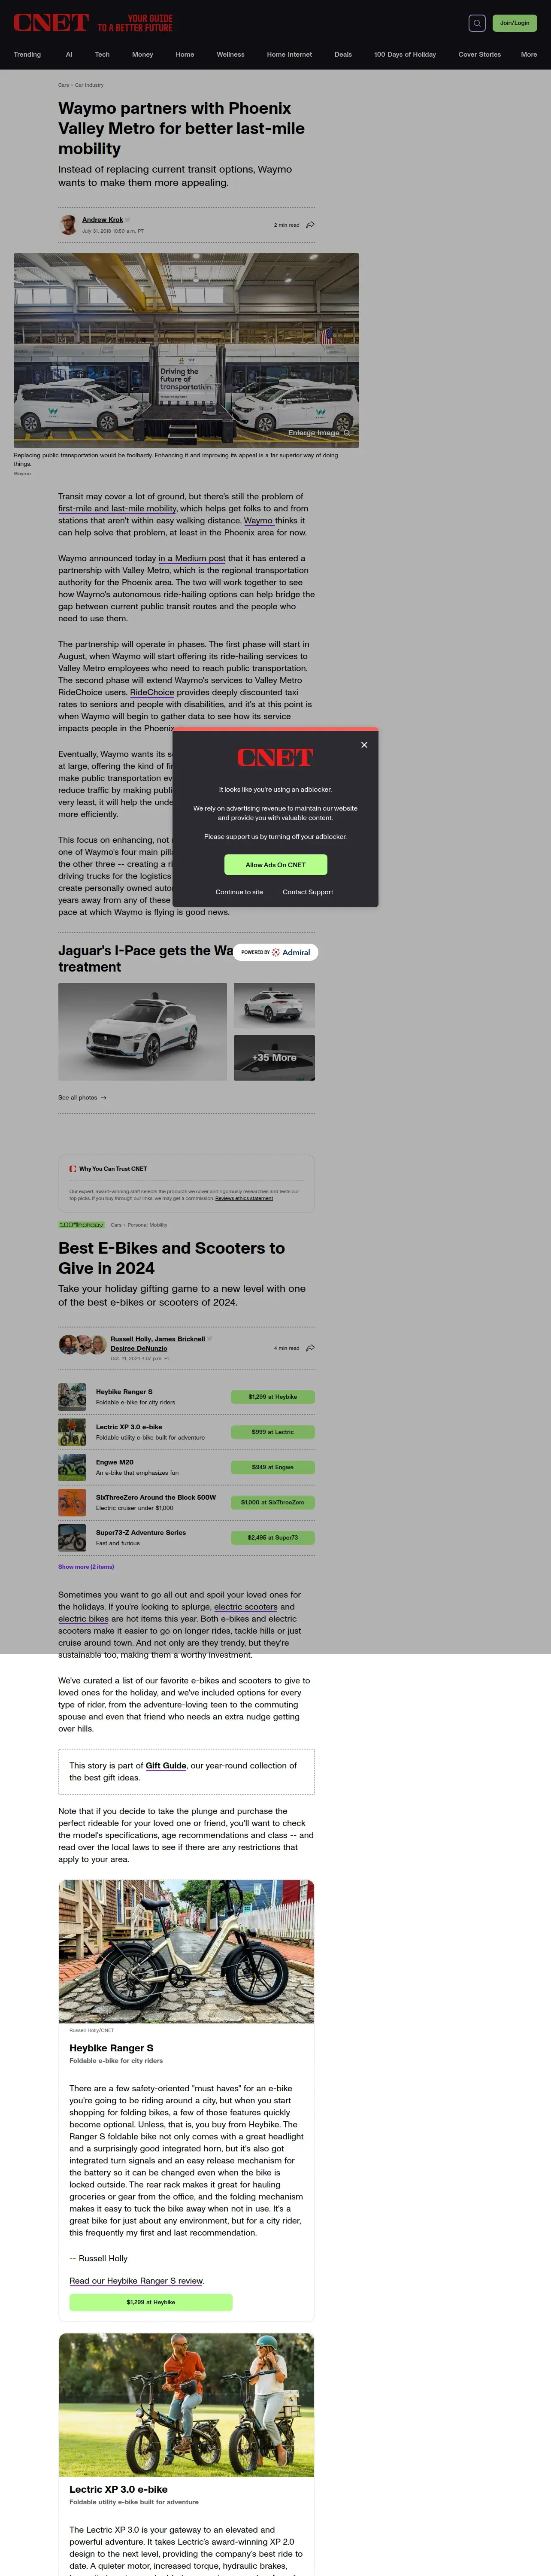Screen dimensions: 551x2576
Task: Click the electric scooters link
Action: point(246,1607)
